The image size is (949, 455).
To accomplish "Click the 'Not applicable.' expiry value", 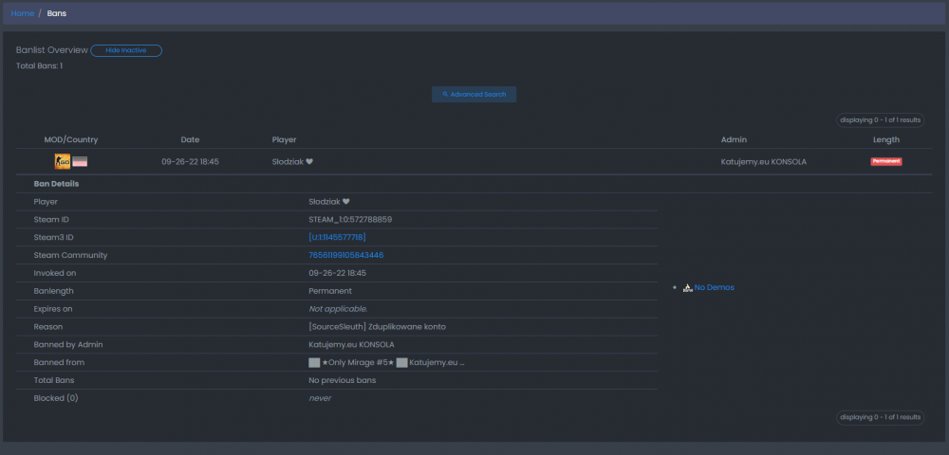I will click(x=338, y=309).
